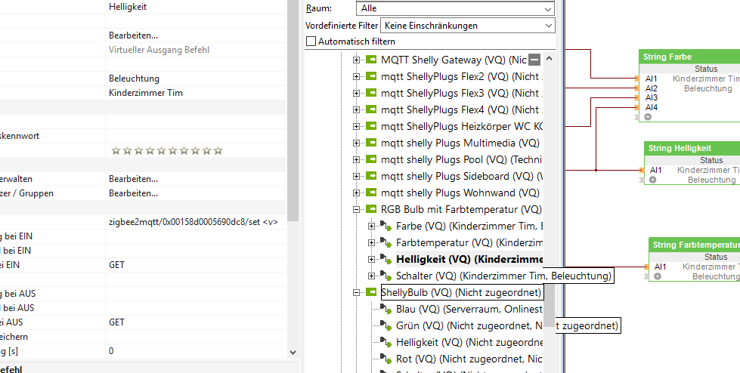Expand mqtt shelly Plugs Wohnwand node
The image size is (740, 373).
(x=356, y=193)
